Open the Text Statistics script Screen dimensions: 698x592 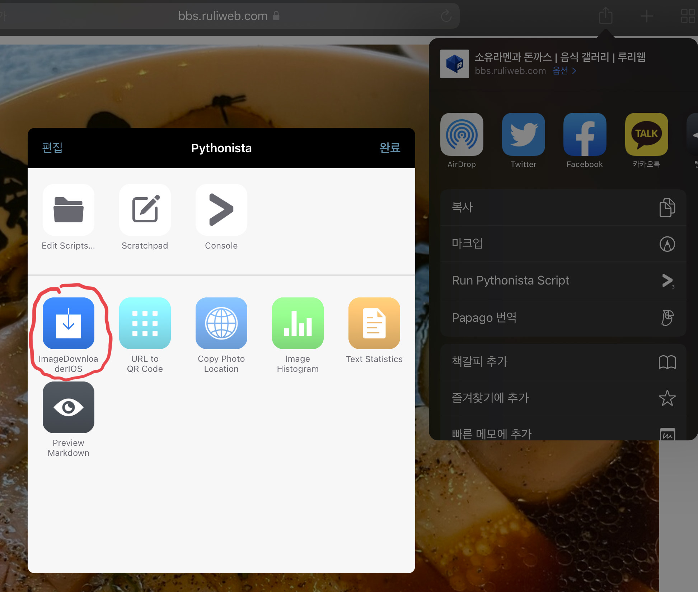374,323
